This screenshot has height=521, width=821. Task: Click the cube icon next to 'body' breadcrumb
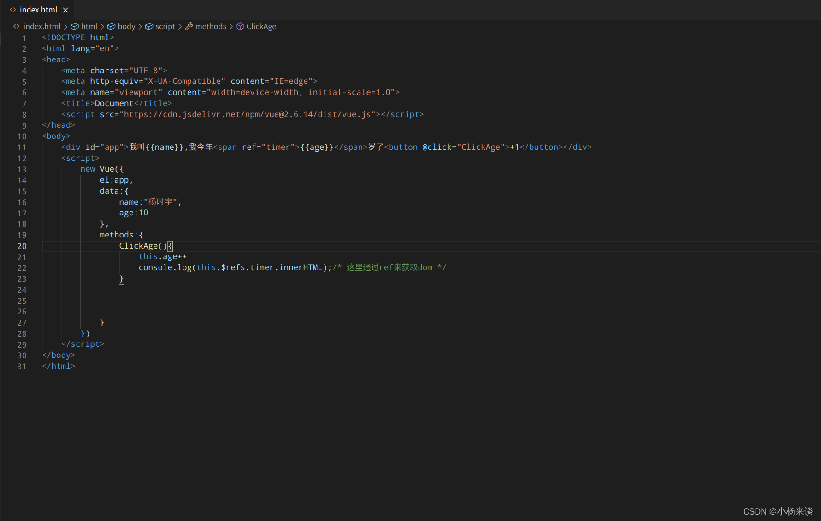[112, 26]
